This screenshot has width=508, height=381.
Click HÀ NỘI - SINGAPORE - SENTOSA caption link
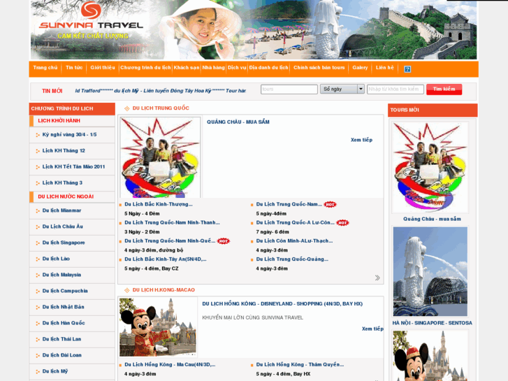tap(433, 323)
